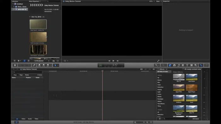221x124 pixels.
Task: Open the Titles browser T icon
Action: pyautogui.click(x=187, y=65)
